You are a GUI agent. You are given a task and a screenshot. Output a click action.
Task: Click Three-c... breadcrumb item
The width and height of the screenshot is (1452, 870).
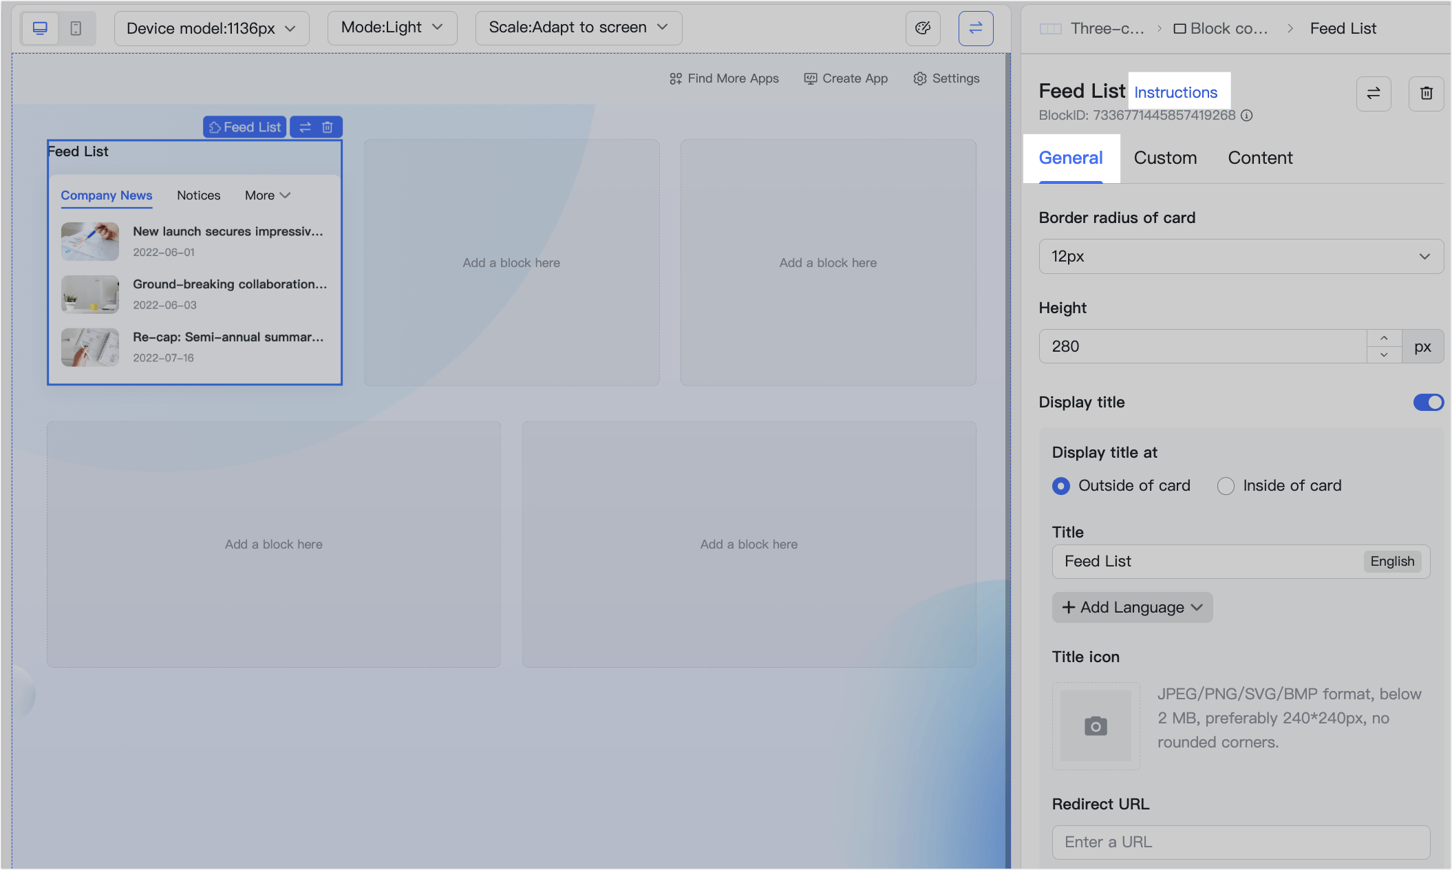point(1091,28)
